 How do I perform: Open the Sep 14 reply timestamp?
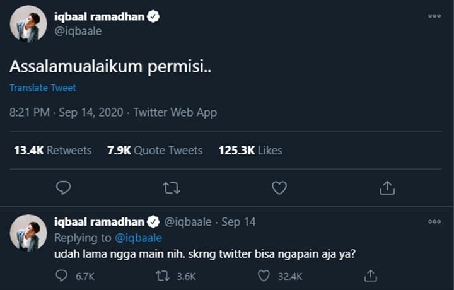(238, 222)
